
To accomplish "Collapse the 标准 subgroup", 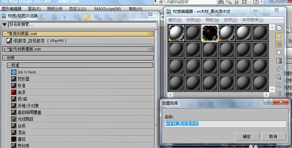I will click(9, 65).
